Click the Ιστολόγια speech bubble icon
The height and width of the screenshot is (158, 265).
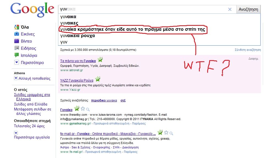point(17,56)
